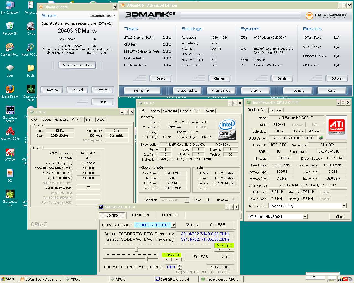Click the Futuremark Corporation logo
This screenshot has width=354, height=283.
pos(326,16)
